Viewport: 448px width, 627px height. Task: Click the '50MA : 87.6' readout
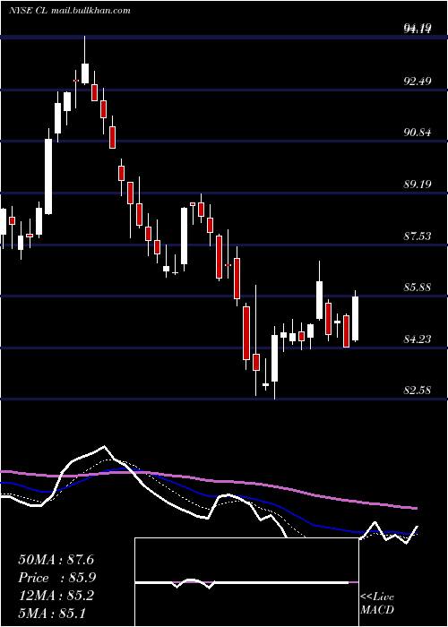pos(56,560)
